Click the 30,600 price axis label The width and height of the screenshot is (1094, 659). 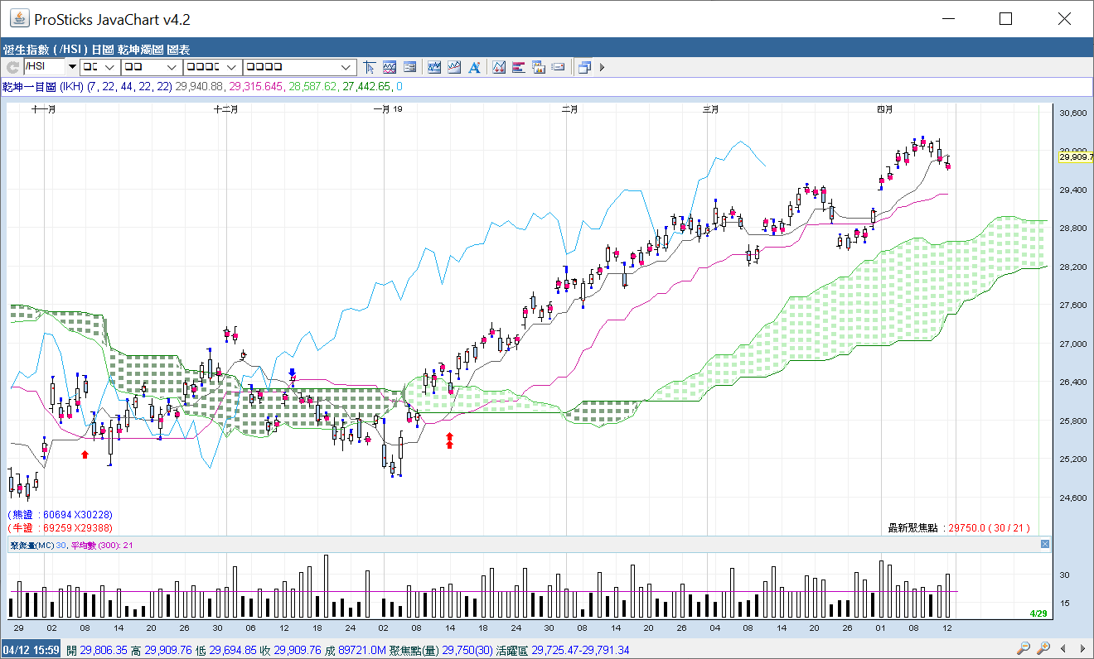(1073, 113)
